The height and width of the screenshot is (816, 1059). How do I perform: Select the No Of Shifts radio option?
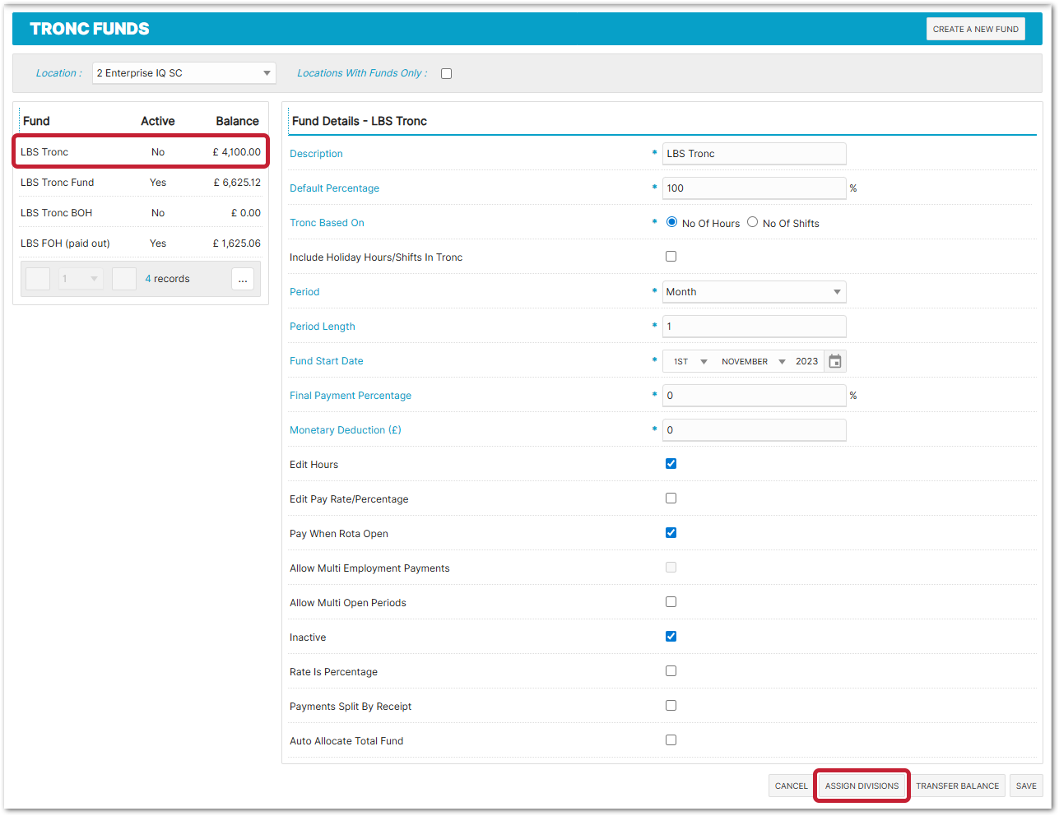tap(752, 222)
